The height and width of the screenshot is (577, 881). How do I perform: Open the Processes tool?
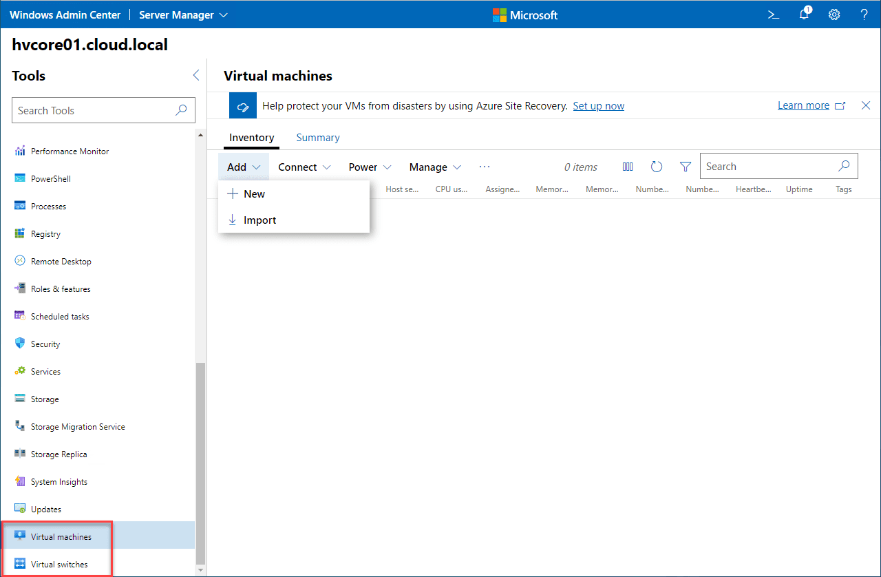pyautogui.click(x=98, y=207)
